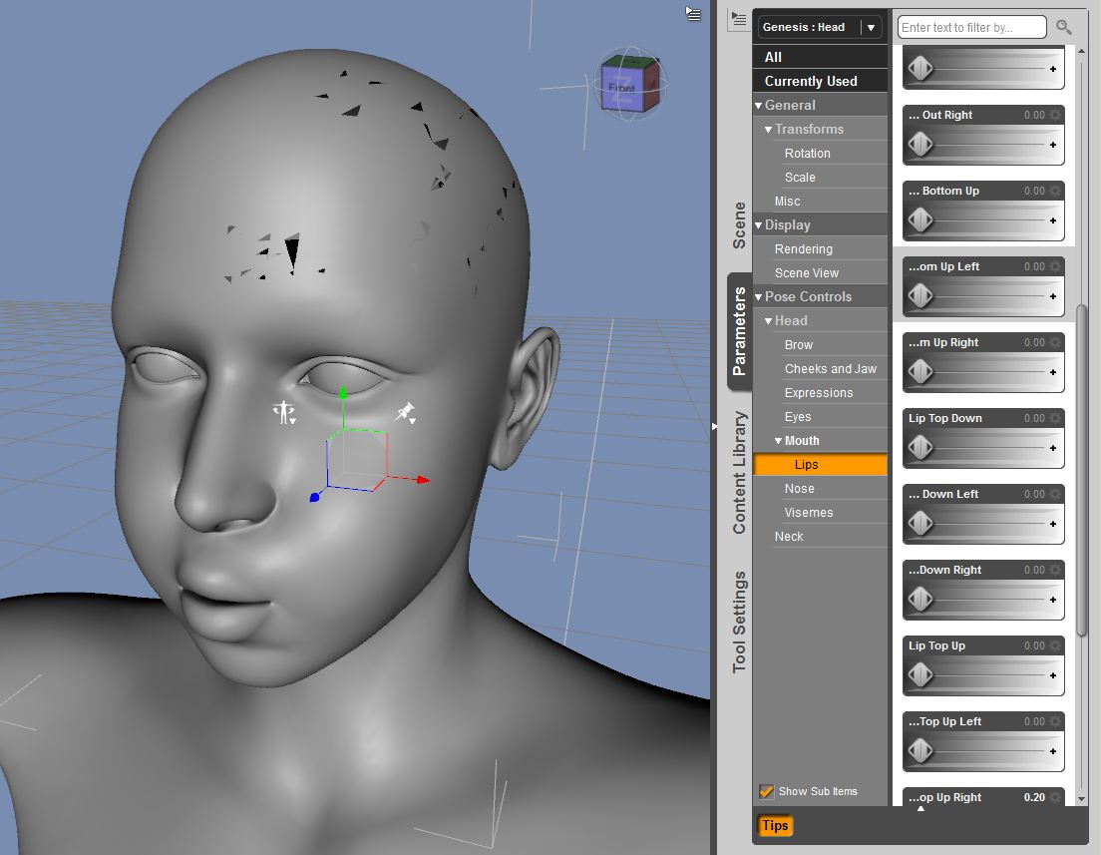Toggle the Show Sub Items checkbox
This screenshot has width=1101, height=855.
tap(766, 791)
